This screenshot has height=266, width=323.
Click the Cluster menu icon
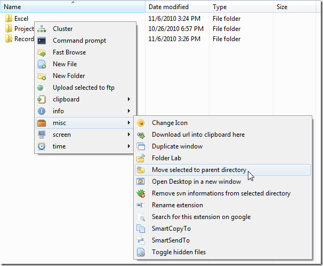[x=42, y=29]
